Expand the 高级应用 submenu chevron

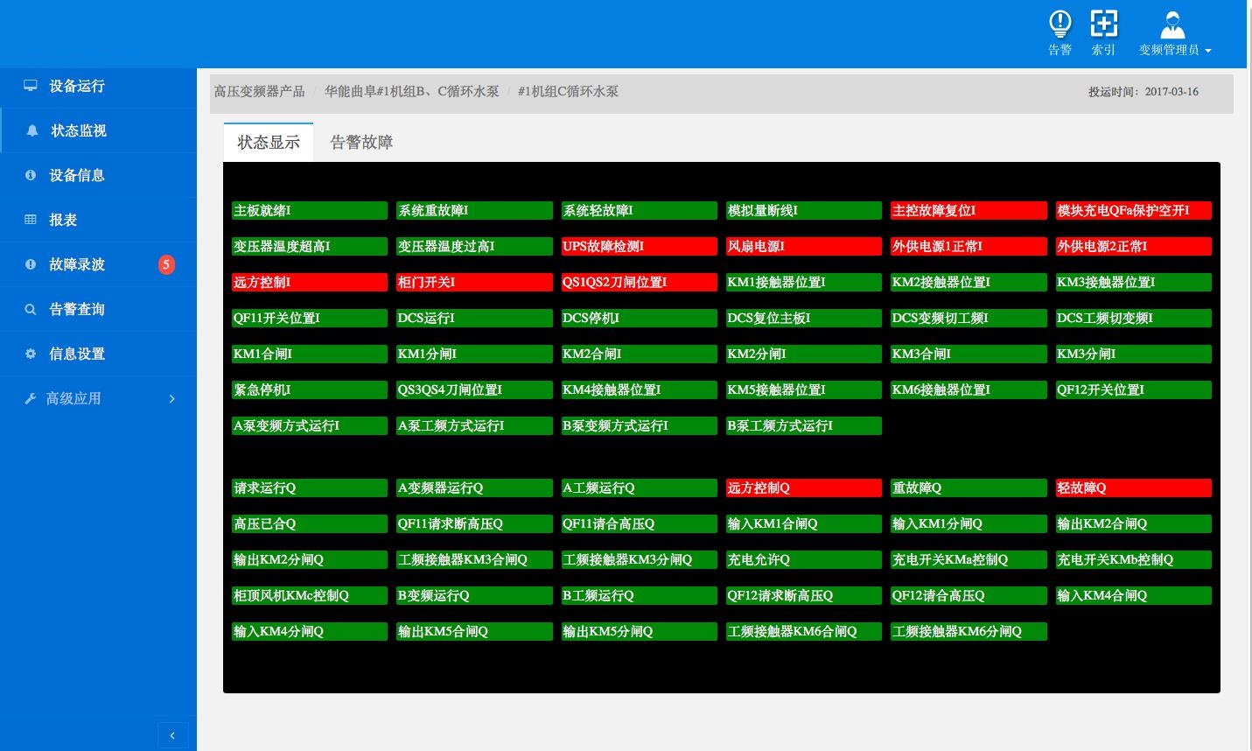[171, 399]
